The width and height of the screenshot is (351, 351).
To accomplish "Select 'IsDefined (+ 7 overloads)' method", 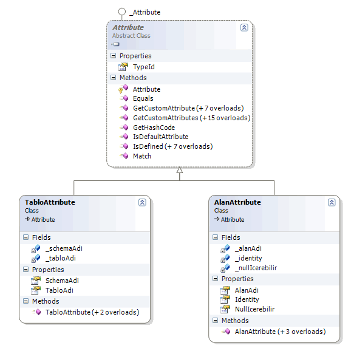I will click(x=173, y=146).
